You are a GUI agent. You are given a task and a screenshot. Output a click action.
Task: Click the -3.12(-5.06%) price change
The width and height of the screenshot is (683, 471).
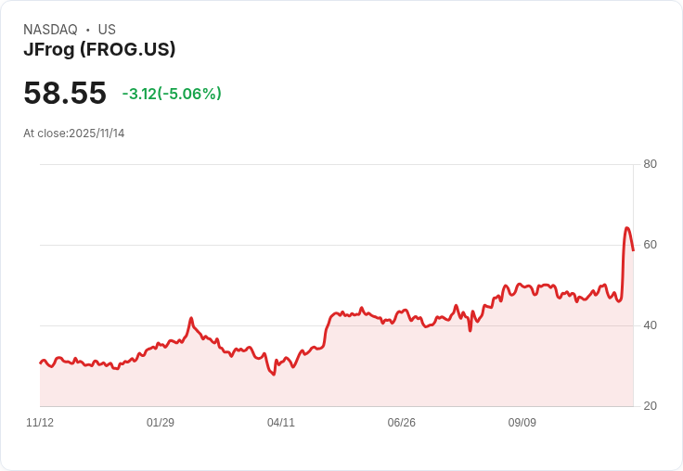(x=172, y=94)
